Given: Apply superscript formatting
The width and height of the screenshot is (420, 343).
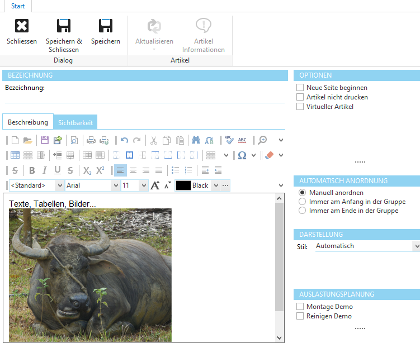Looking at the screenshot, I should 100,170.
